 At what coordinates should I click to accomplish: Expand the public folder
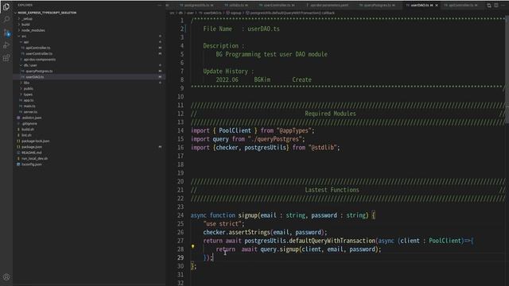(29, 88)
